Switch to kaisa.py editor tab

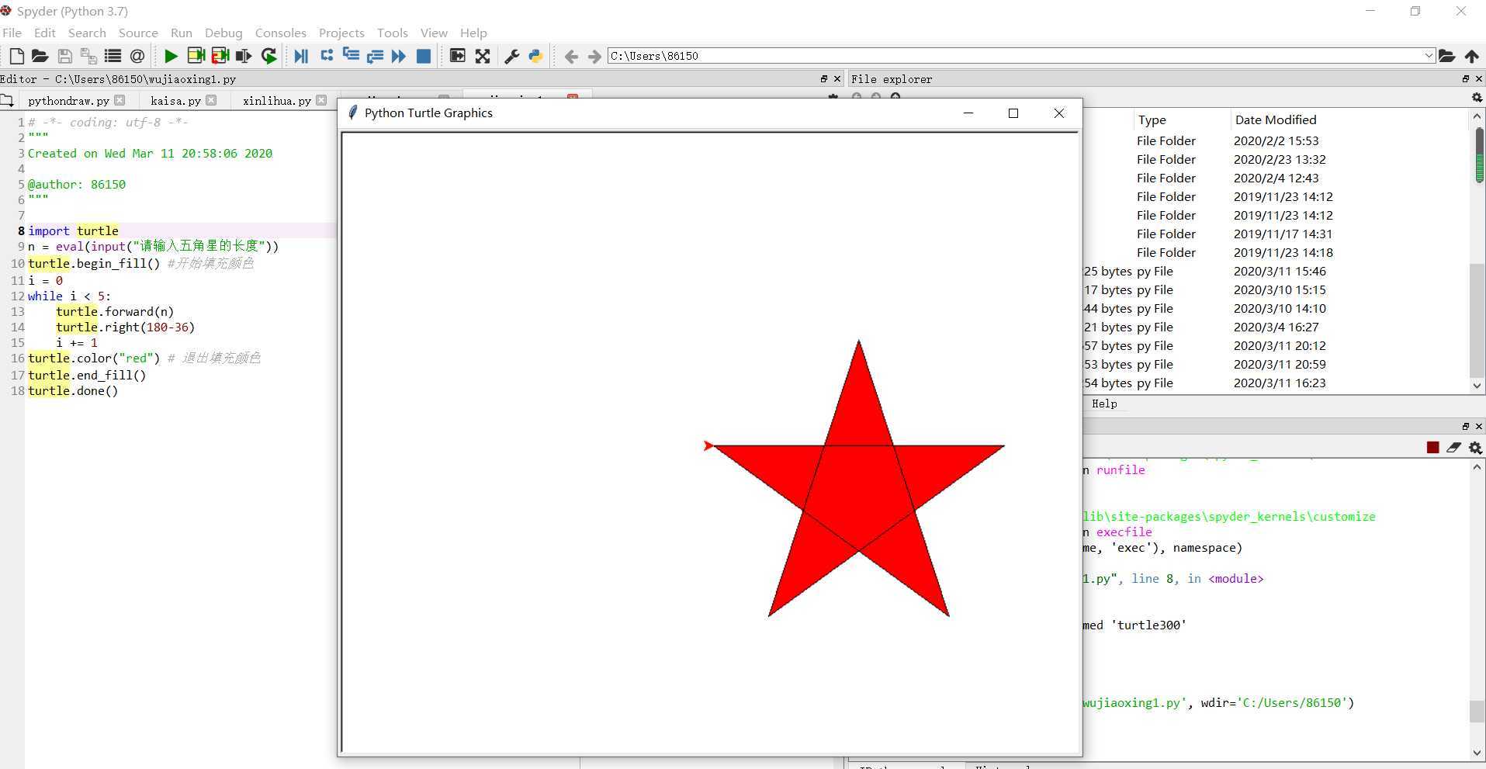click(175, 101)
